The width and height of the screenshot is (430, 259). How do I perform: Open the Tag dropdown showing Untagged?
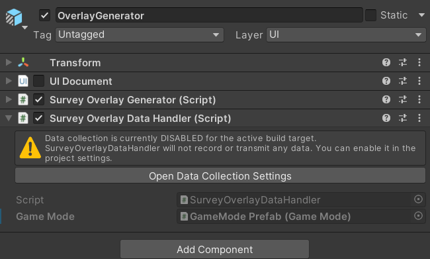140,34
